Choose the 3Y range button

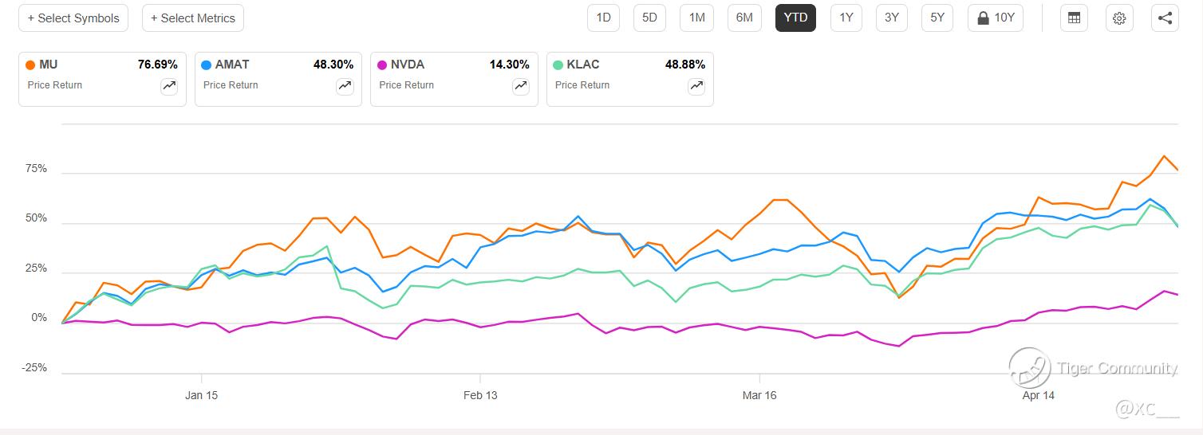tap(891, 18)
